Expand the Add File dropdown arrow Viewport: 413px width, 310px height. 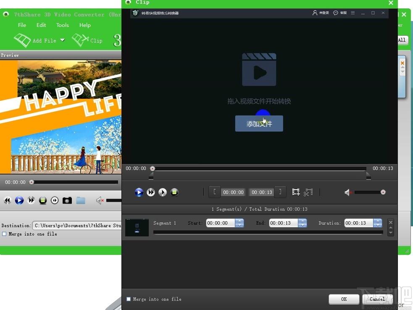click(x=63, y=40)
